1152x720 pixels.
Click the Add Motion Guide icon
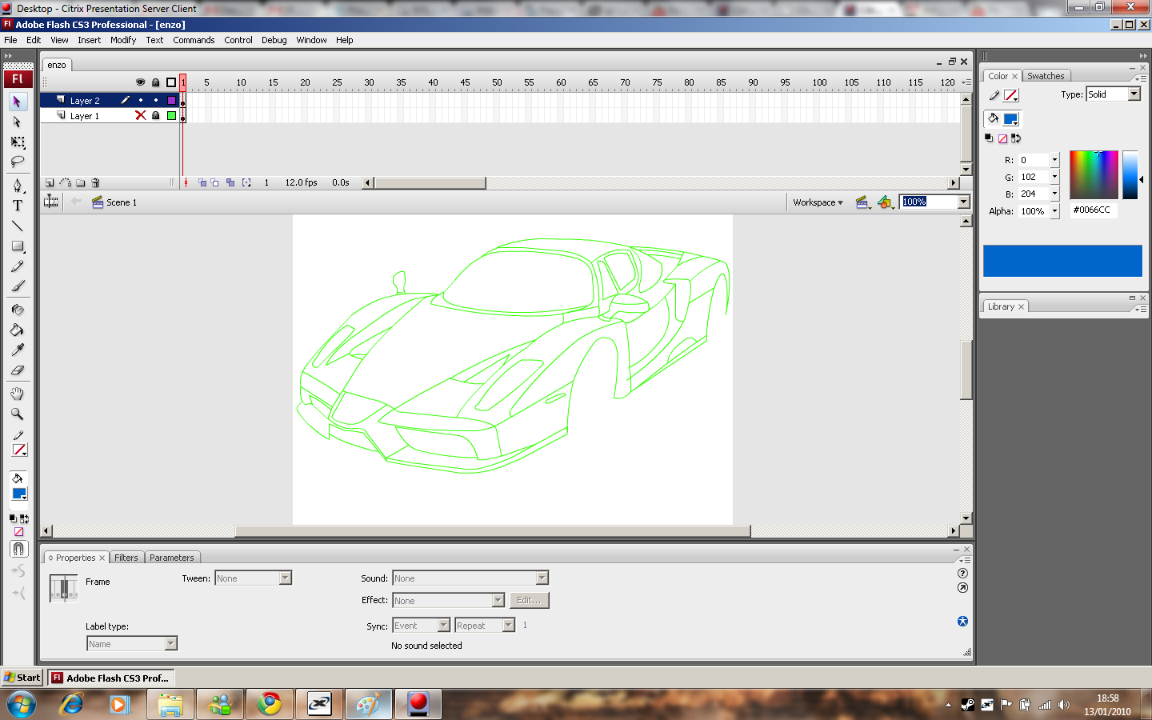point(66,182)
